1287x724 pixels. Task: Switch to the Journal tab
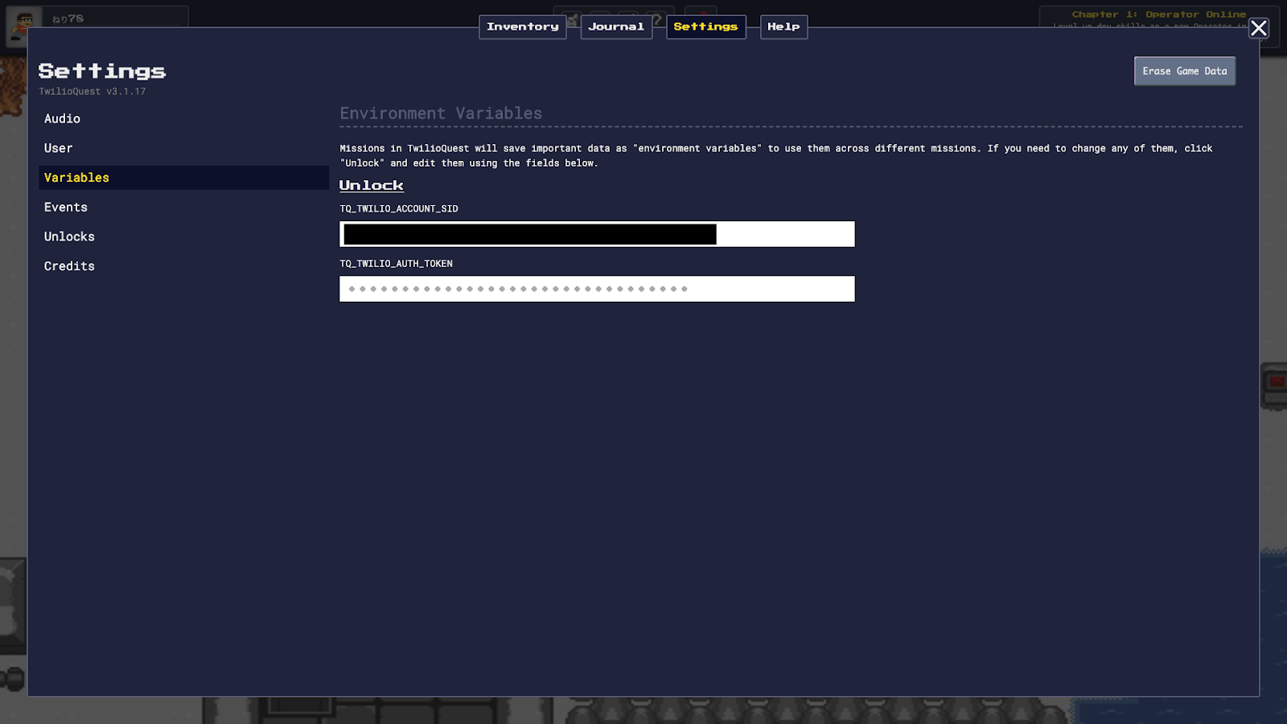pos(616,27)
